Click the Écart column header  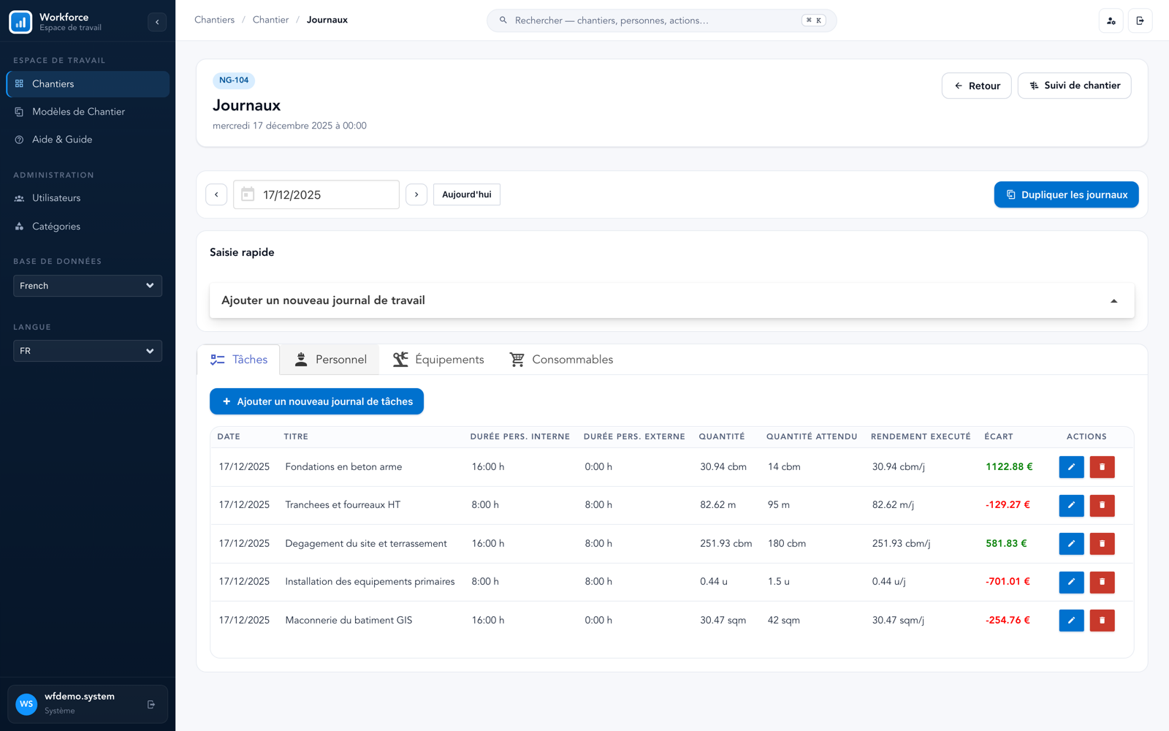point(999,436)
